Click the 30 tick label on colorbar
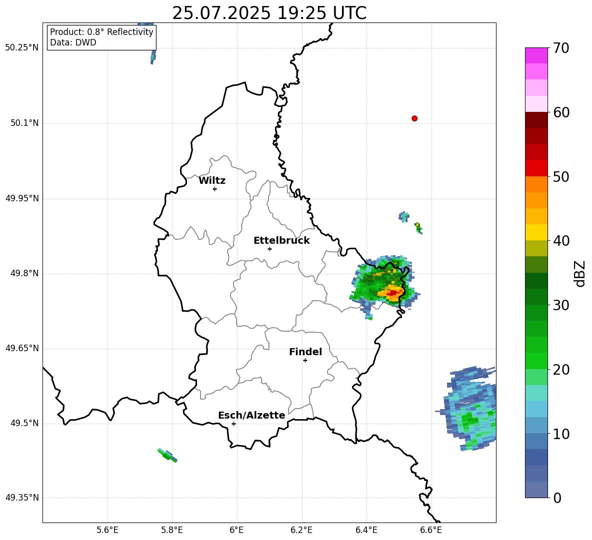 [x=560, y=305]
